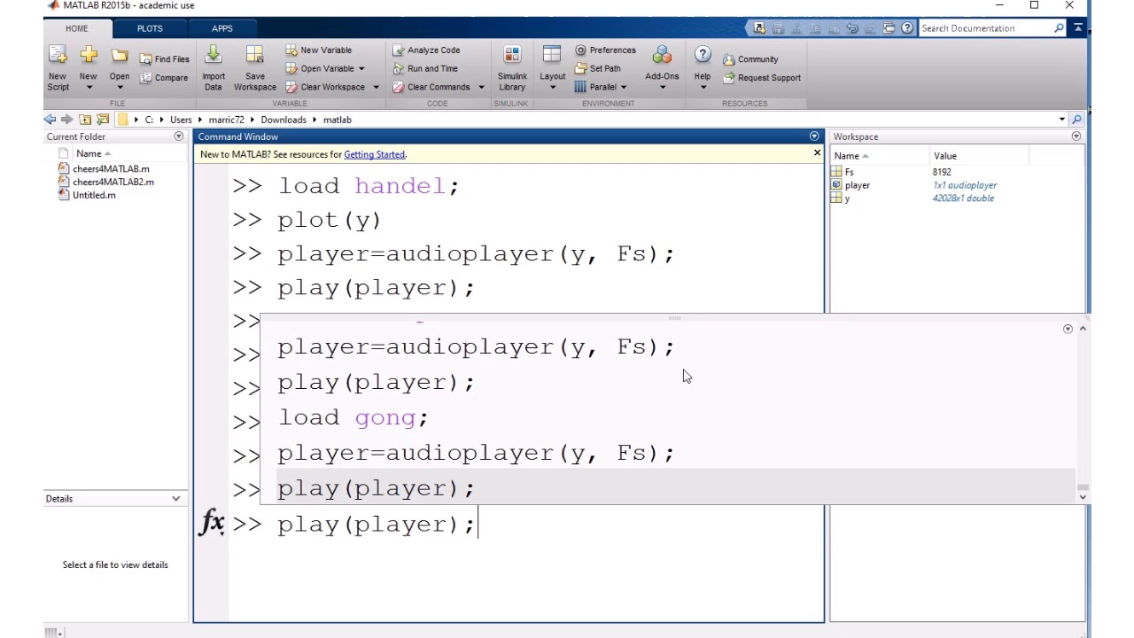The height and width of the screenshot is (638, 1134).
Task: Select Untitled.m file
Action: (87, 195)
